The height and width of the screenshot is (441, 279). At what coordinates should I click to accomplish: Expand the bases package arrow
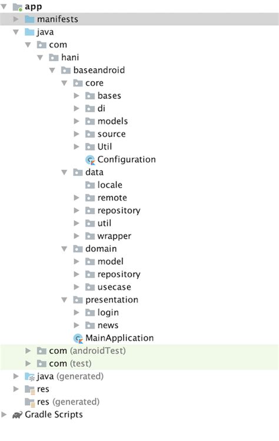pos(77,96)
